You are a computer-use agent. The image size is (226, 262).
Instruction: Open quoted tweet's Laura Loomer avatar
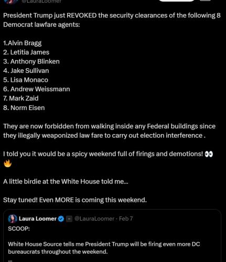(x=13, y=219)
